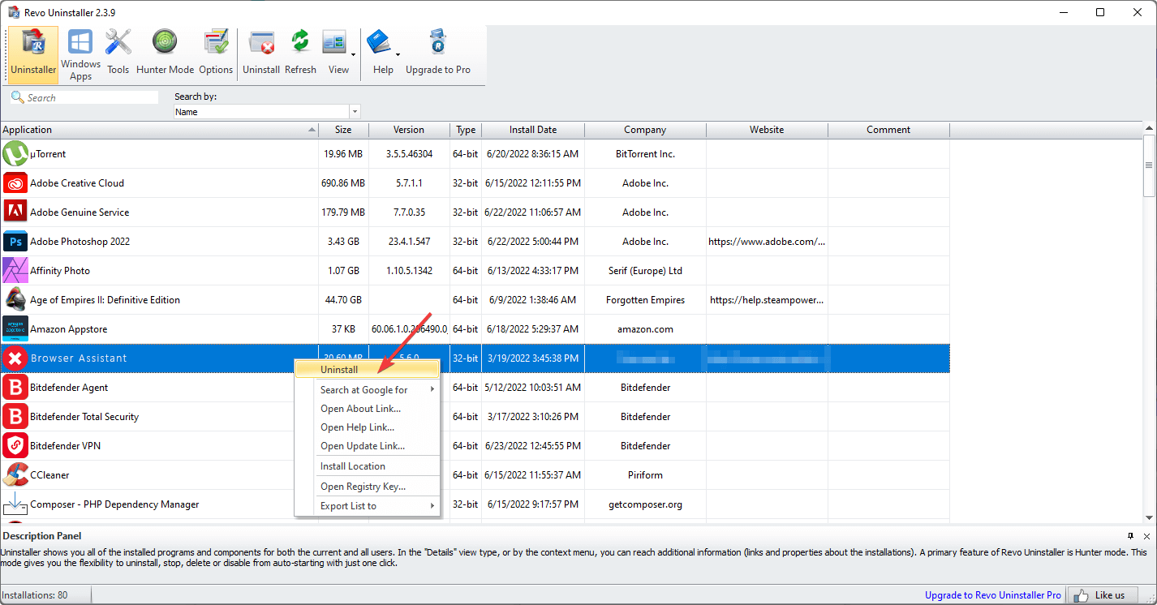The width and height of the screenshot is (1157, 605).
Task: Open the View dropdown arrow
Action: [353, 55]
